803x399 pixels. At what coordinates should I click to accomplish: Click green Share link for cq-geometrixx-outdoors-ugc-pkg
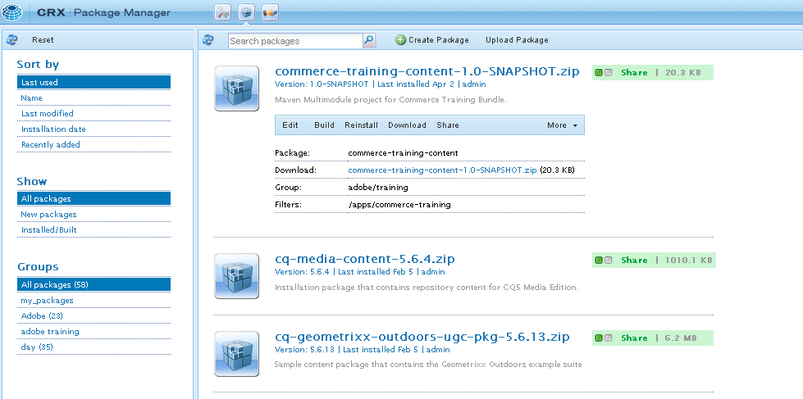point(634,338)
